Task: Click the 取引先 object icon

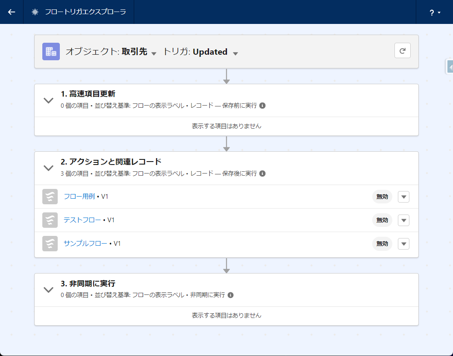Action: point(51,52)
